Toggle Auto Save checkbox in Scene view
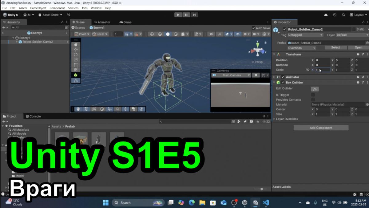 coord(253,28)
